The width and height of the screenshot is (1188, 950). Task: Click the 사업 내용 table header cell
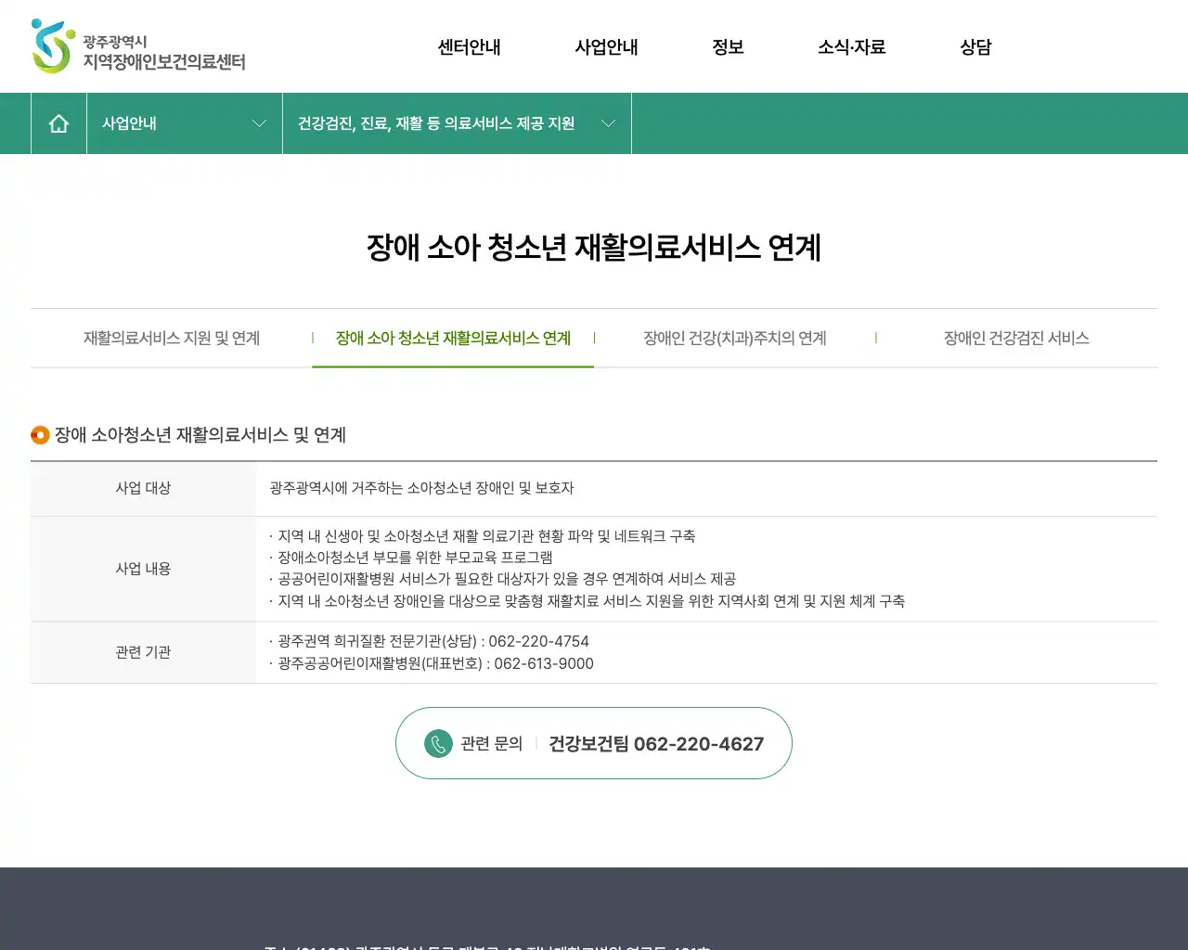143,569
